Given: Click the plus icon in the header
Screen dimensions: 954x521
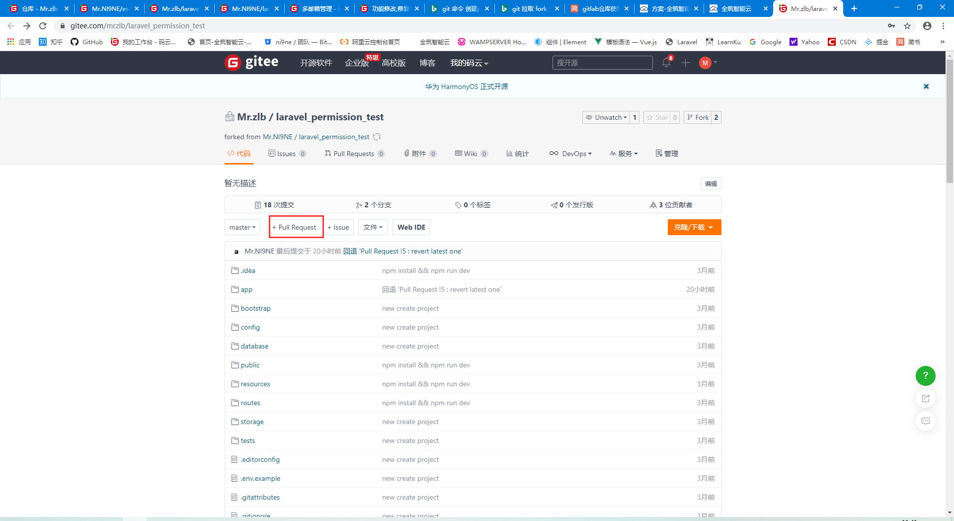Looking at the screenshot, I should [685, 63].
